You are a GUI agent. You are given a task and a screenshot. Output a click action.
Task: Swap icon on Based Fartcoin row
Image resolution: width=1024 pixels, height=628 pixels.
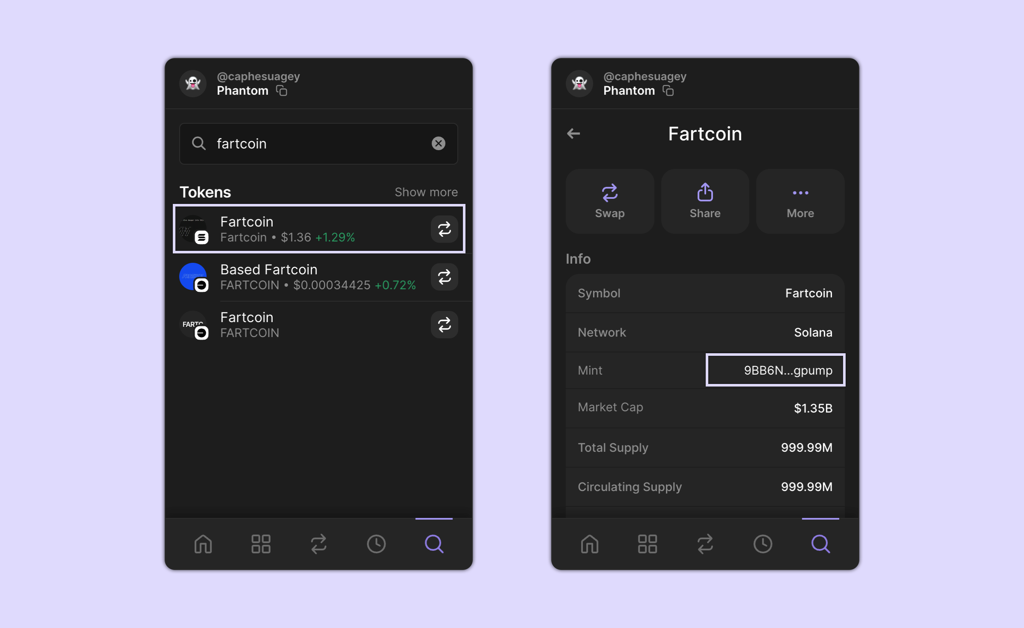click(444, 277)
